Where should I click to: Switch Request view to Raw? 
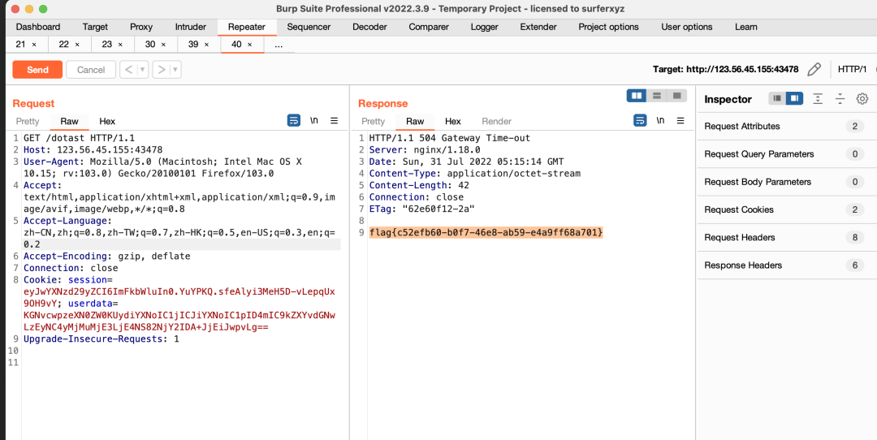click(x=69, y=121)
